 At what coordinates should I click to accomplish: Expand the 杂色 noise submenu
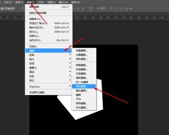tap(49, 76)
